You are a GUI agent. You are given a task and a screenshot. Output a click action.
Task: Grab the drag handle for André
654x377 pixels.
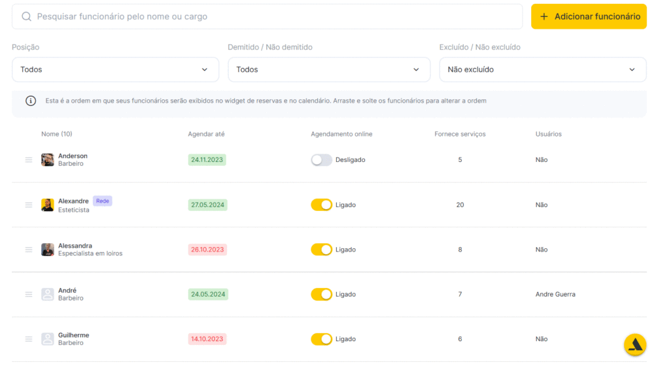(x=29, y=294)
